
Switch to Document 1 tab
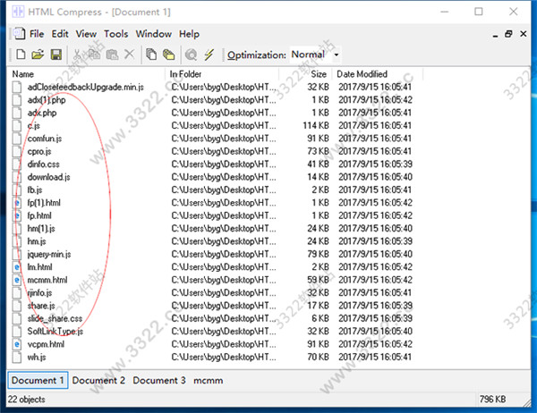(x=38, y=380)
